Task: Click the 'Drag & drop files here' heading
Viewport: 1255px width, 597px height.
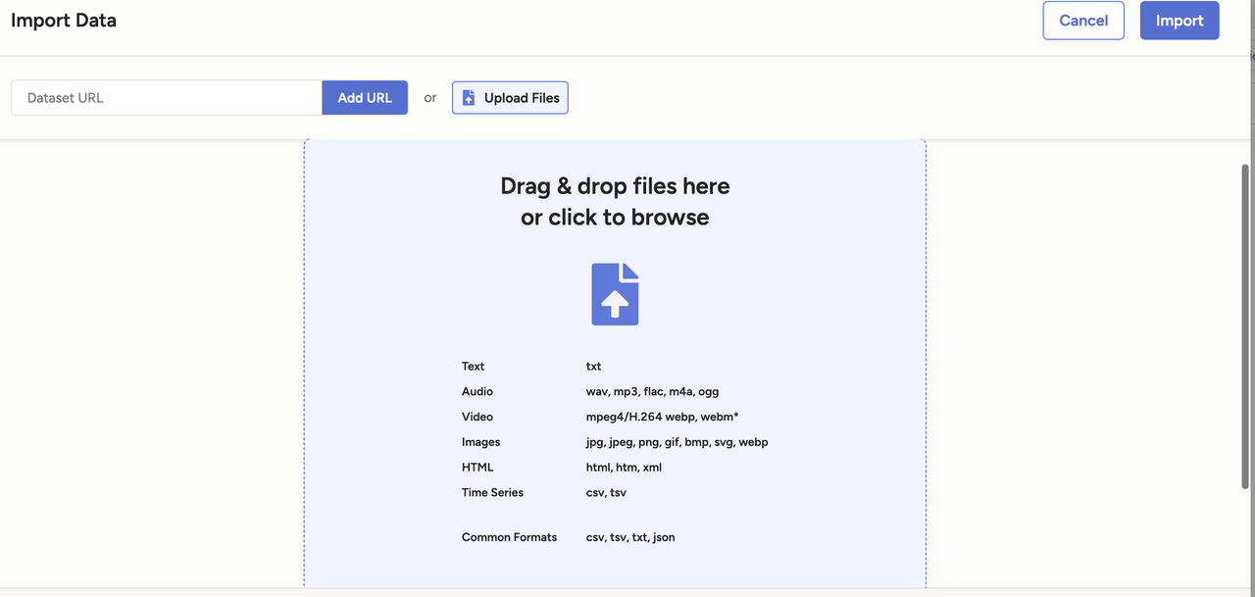Action: point(615,186)
